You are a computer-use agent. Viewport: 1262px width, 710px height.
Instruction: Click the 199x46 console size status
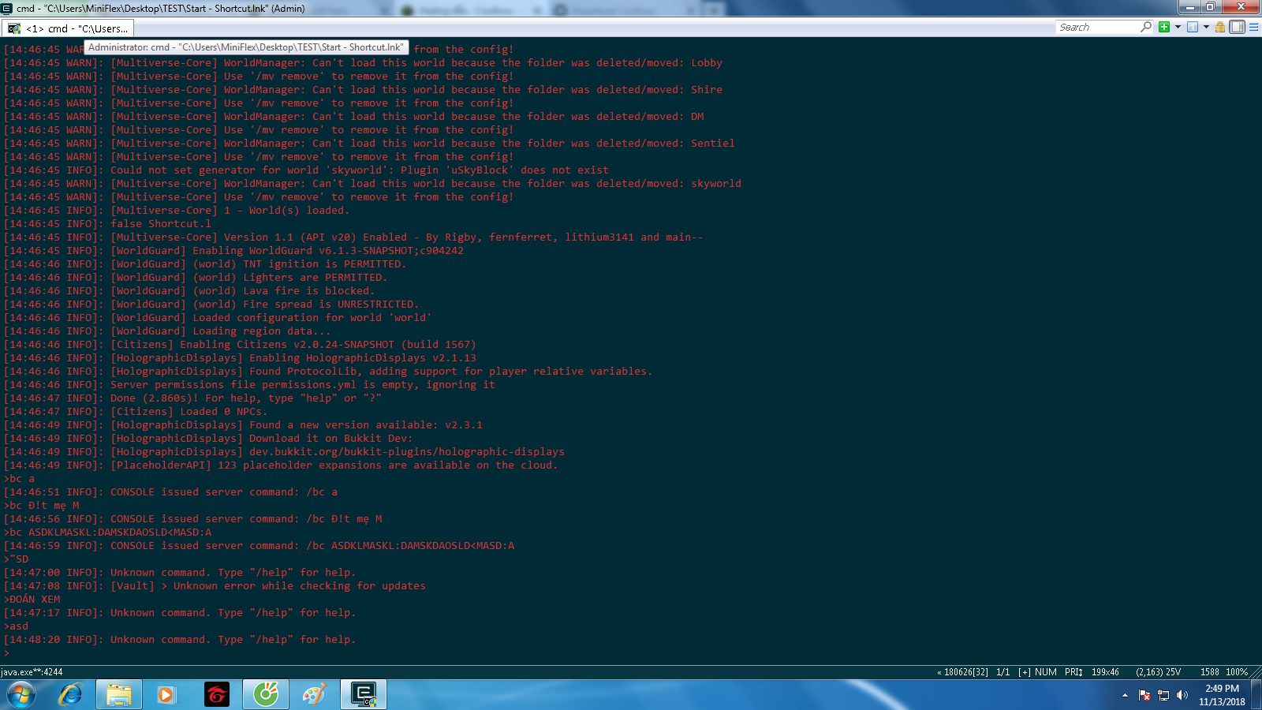pos(1105,672)
